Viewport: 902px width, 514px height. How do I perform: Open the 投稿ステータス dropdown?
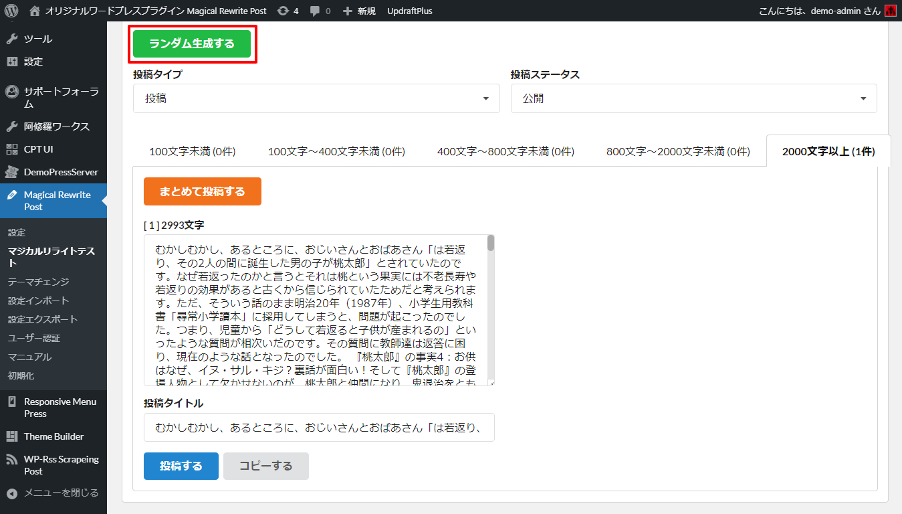point(693,98)
